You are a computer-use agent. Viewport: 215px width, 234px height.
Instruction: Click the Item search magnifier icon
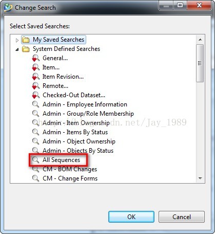coord(36,67)
